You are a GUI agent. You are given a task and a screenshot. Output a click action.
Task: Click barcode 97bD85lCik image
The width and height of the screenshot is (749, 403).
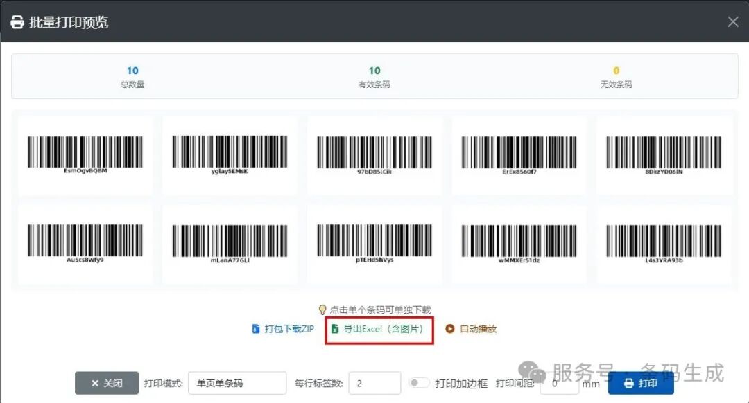pos(374,155)
